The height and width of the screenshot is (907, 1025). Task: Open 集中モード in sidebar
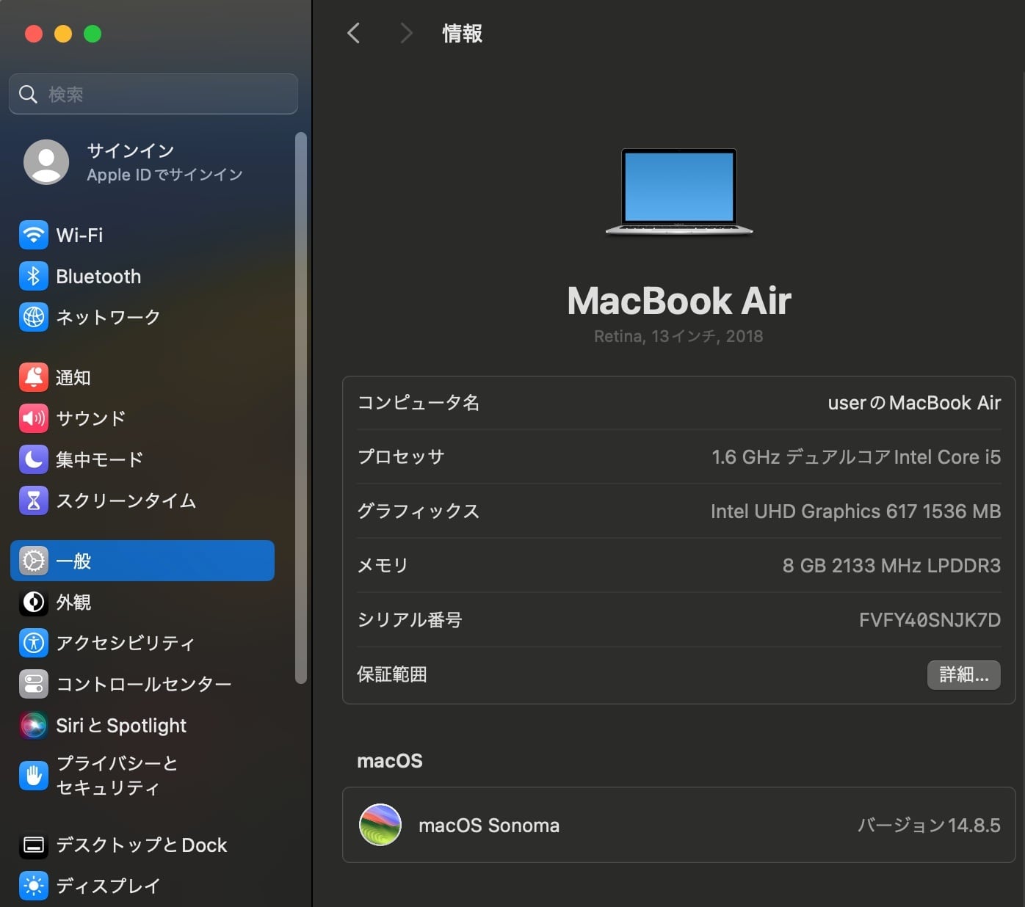(x=142, y=460)
